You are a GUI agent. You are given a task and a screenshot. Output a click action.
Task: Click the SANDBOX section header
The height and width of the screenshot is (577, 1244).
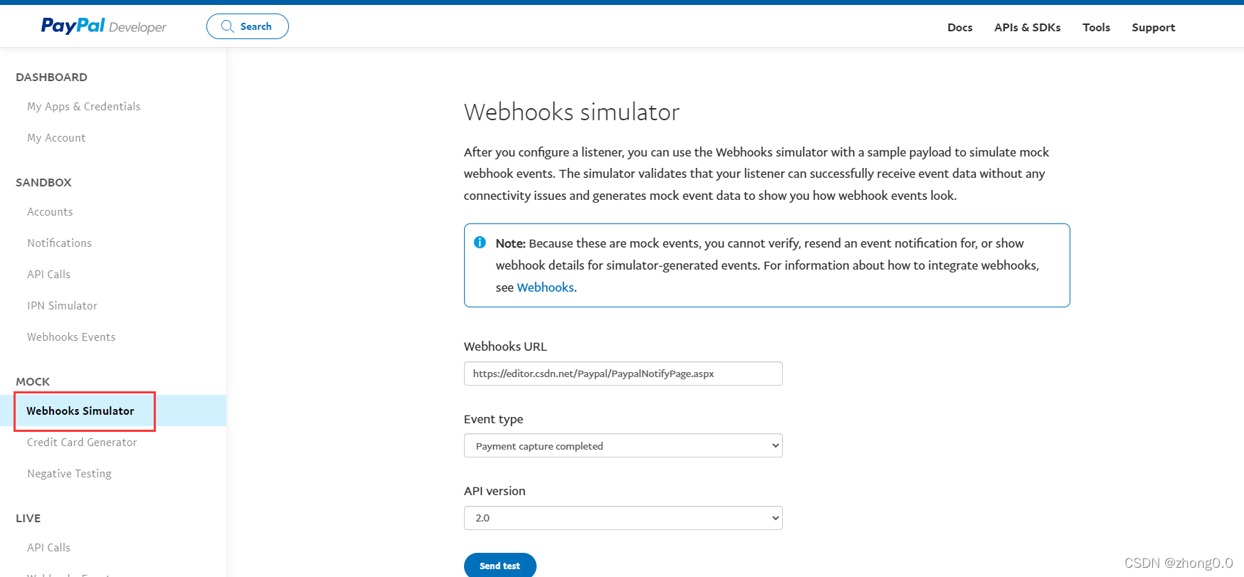tap(43, 182)
